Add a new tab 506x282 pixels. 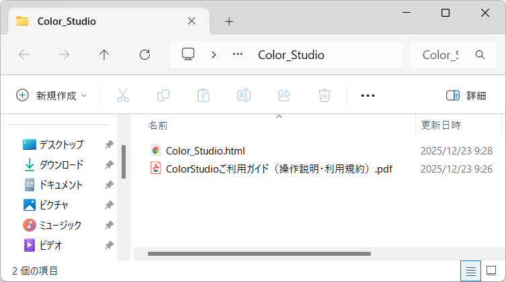tap(229, 21)
